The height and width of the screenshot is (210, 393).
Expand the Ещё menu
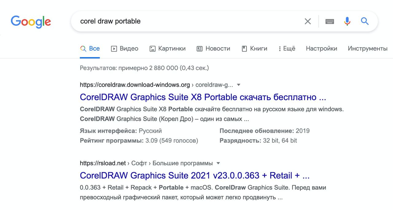(287, 48)
